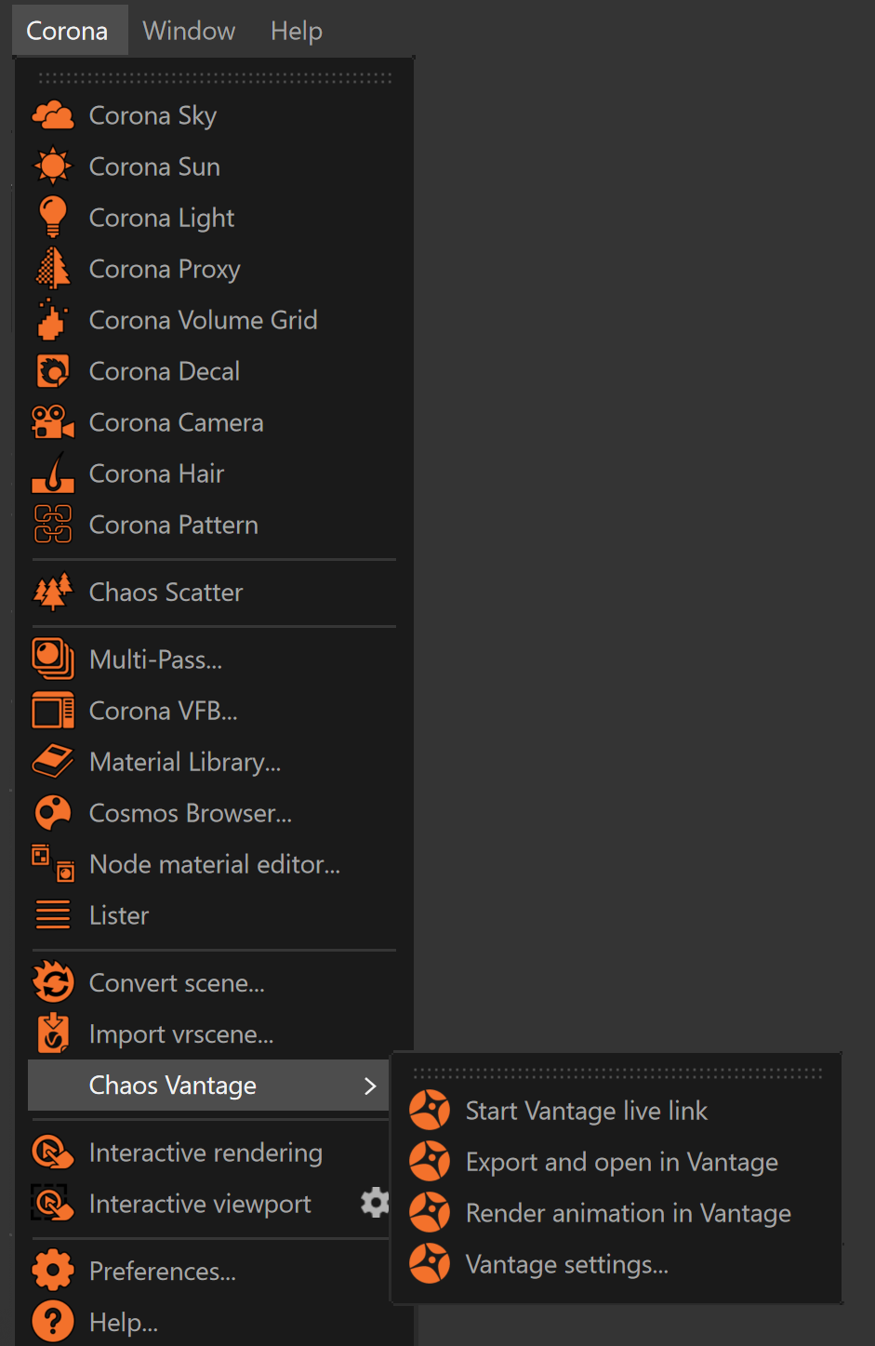Select Corona Sun menu text
The width and height of the screenshot is (875, 1346).
click(x=154, y=167)
